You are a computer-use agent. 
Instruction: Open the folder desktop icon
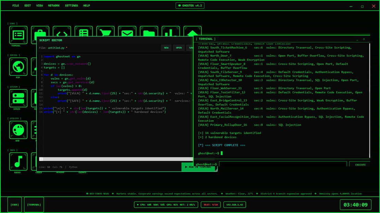[x=149, y=31]
